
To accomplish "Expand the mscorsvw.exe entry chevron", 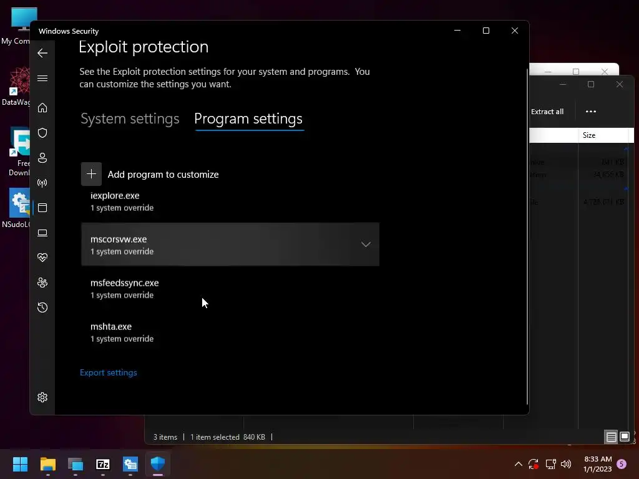I will point(366,244).
